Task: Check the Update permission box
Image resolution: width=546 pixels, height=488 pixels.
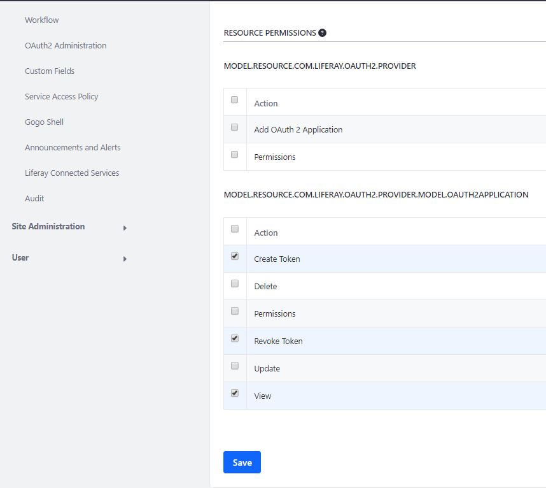Action: coord(234,366)
